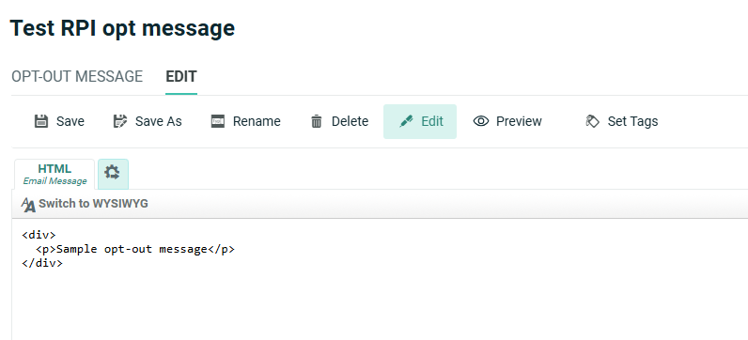
Task: Click the floppy disk Save icon
Action: pos(41,121)
